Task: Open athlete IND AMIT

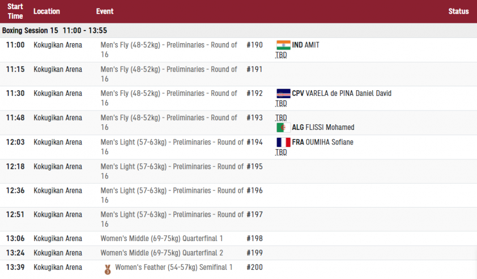Action: pos(305,45)
